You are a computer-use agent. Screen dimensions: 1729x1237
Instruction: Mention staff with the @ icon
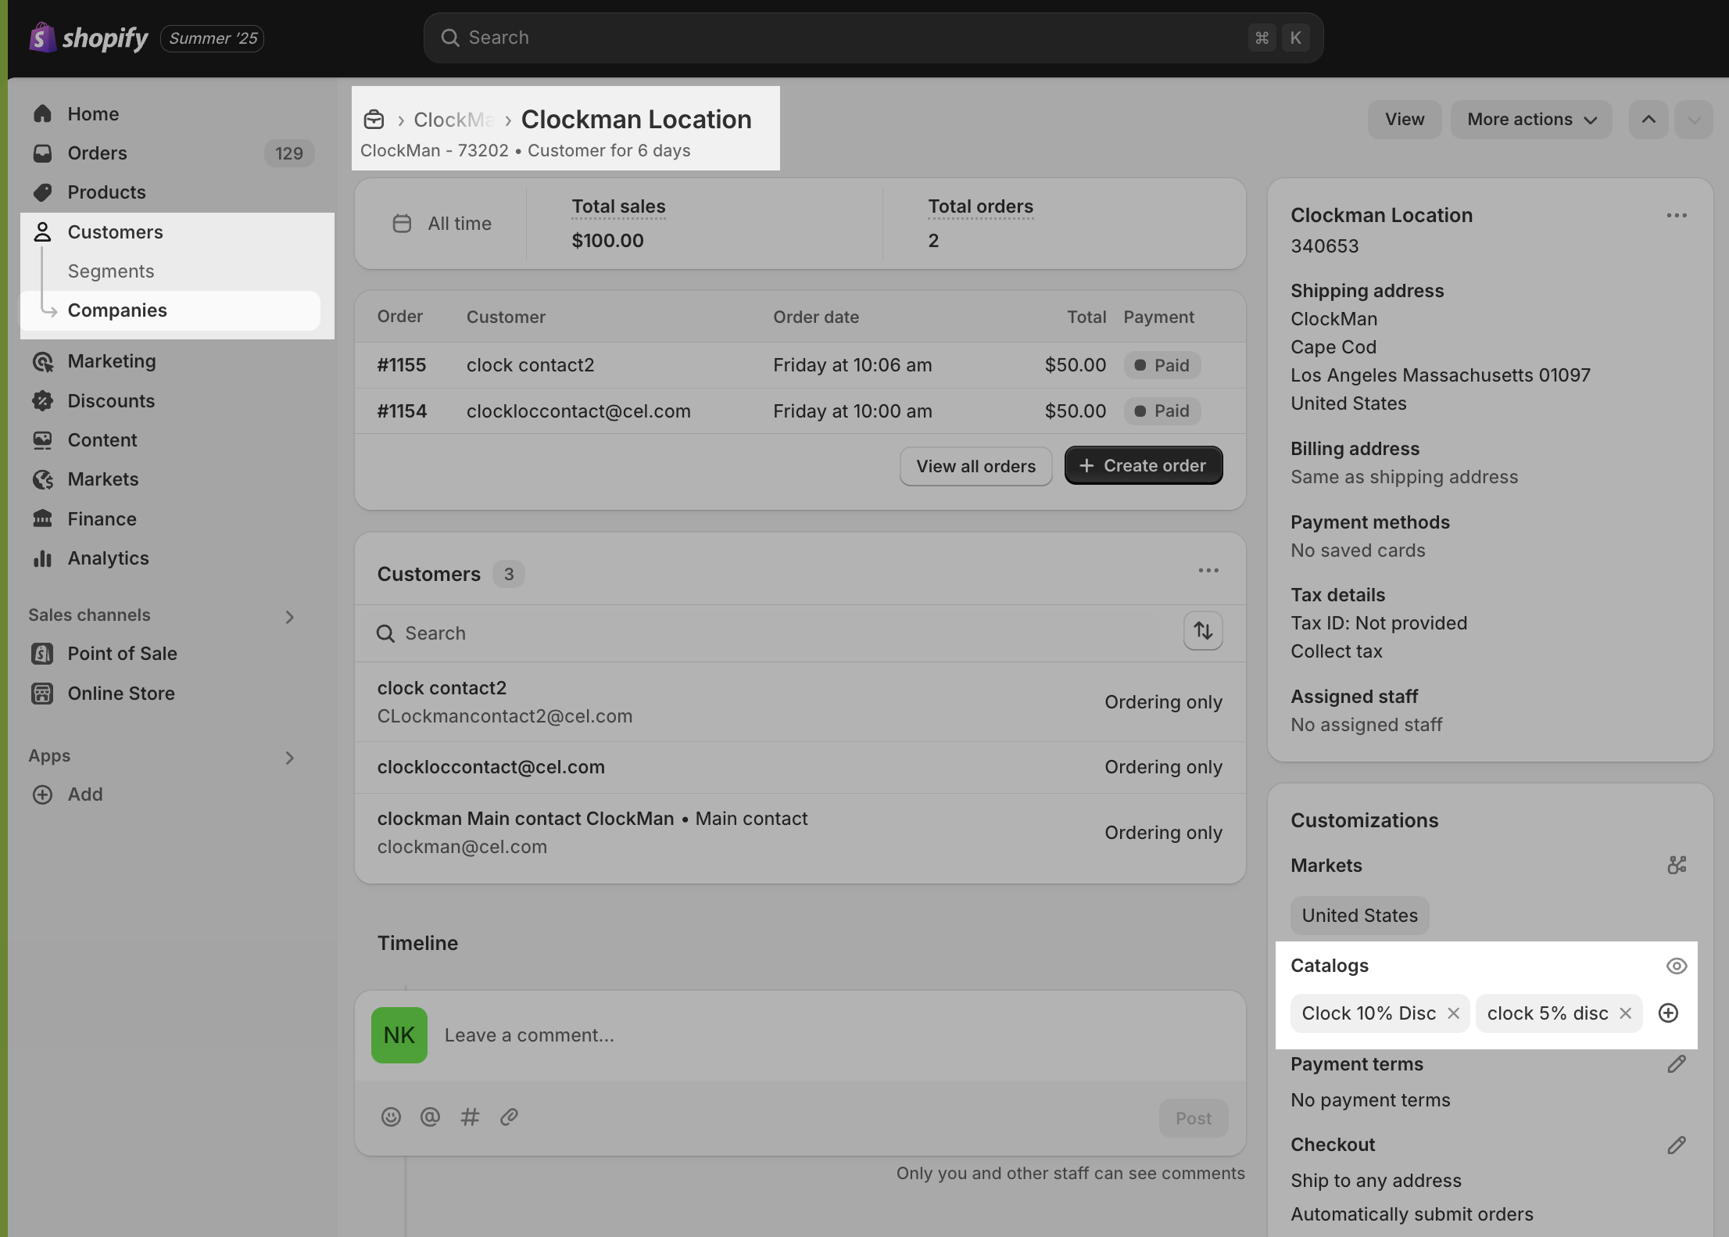tap(430, 1117)
